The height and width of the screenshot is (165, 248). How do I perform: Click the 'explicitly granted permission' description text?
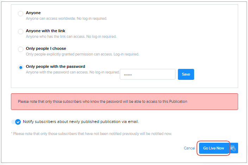[82, 54]
